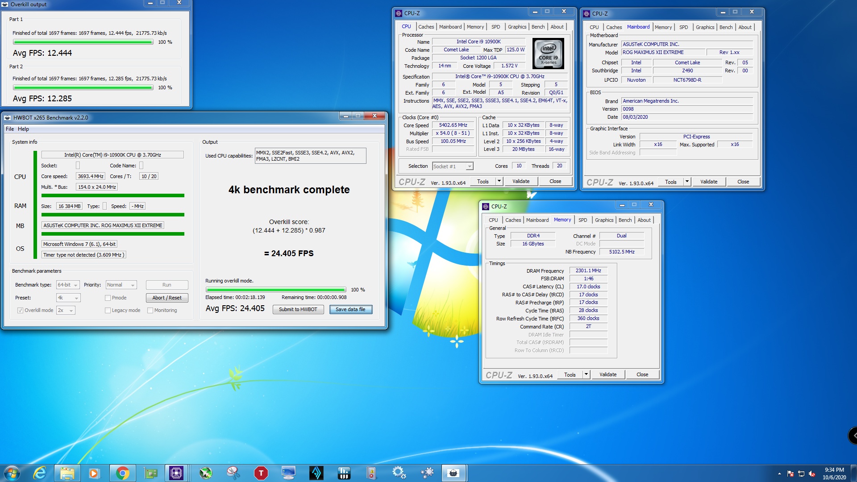Expand Tools arrow in CPU-Z CPU window
857x482 pixels.
(x=499, y=181)
